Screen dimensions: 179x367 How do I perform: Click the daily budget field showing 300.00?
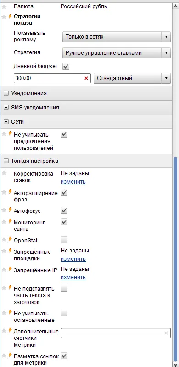pyautogui.click(x=52, y=78)
